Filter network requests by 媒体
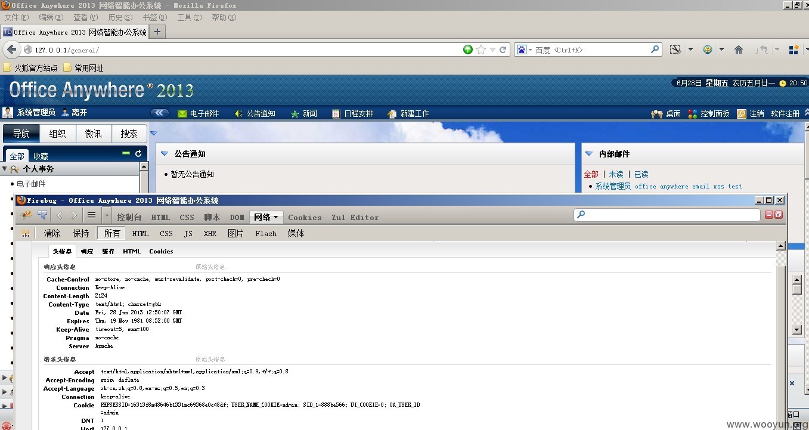809x430 pixels. point(296,233)
